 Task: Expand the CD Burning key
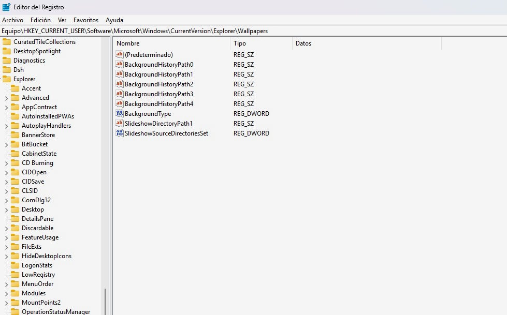[x=6, y=163]
